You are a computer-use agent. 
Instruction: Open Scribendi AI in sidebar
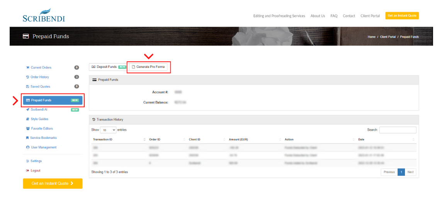click(x=39, y=110)
